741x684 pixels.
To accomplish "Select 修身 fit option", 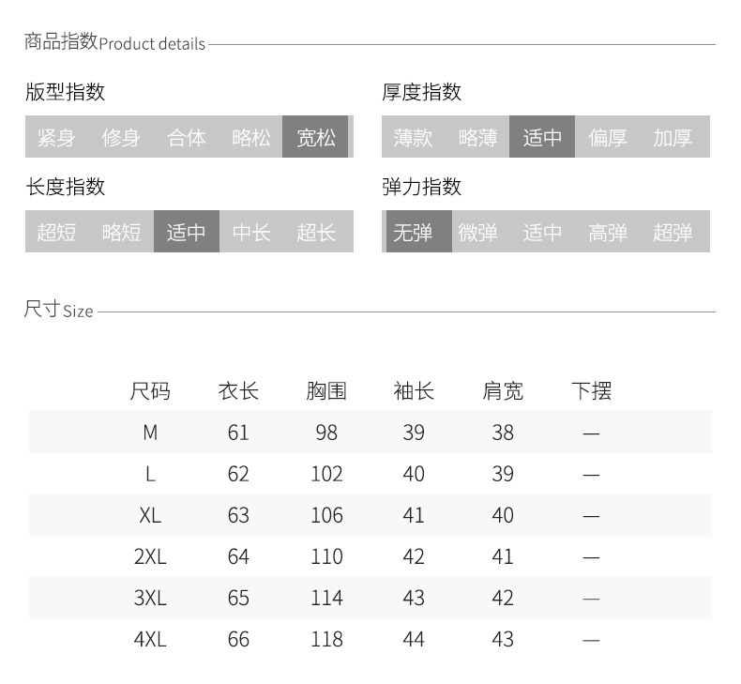I will 121,137.
